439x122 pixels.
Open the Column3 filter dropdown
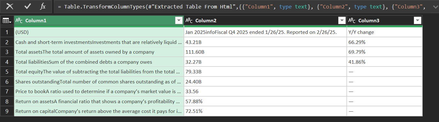pos(418,21)
